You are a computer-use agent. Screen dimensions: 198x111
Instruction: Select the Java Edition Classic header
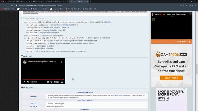[x=85, y=101]
